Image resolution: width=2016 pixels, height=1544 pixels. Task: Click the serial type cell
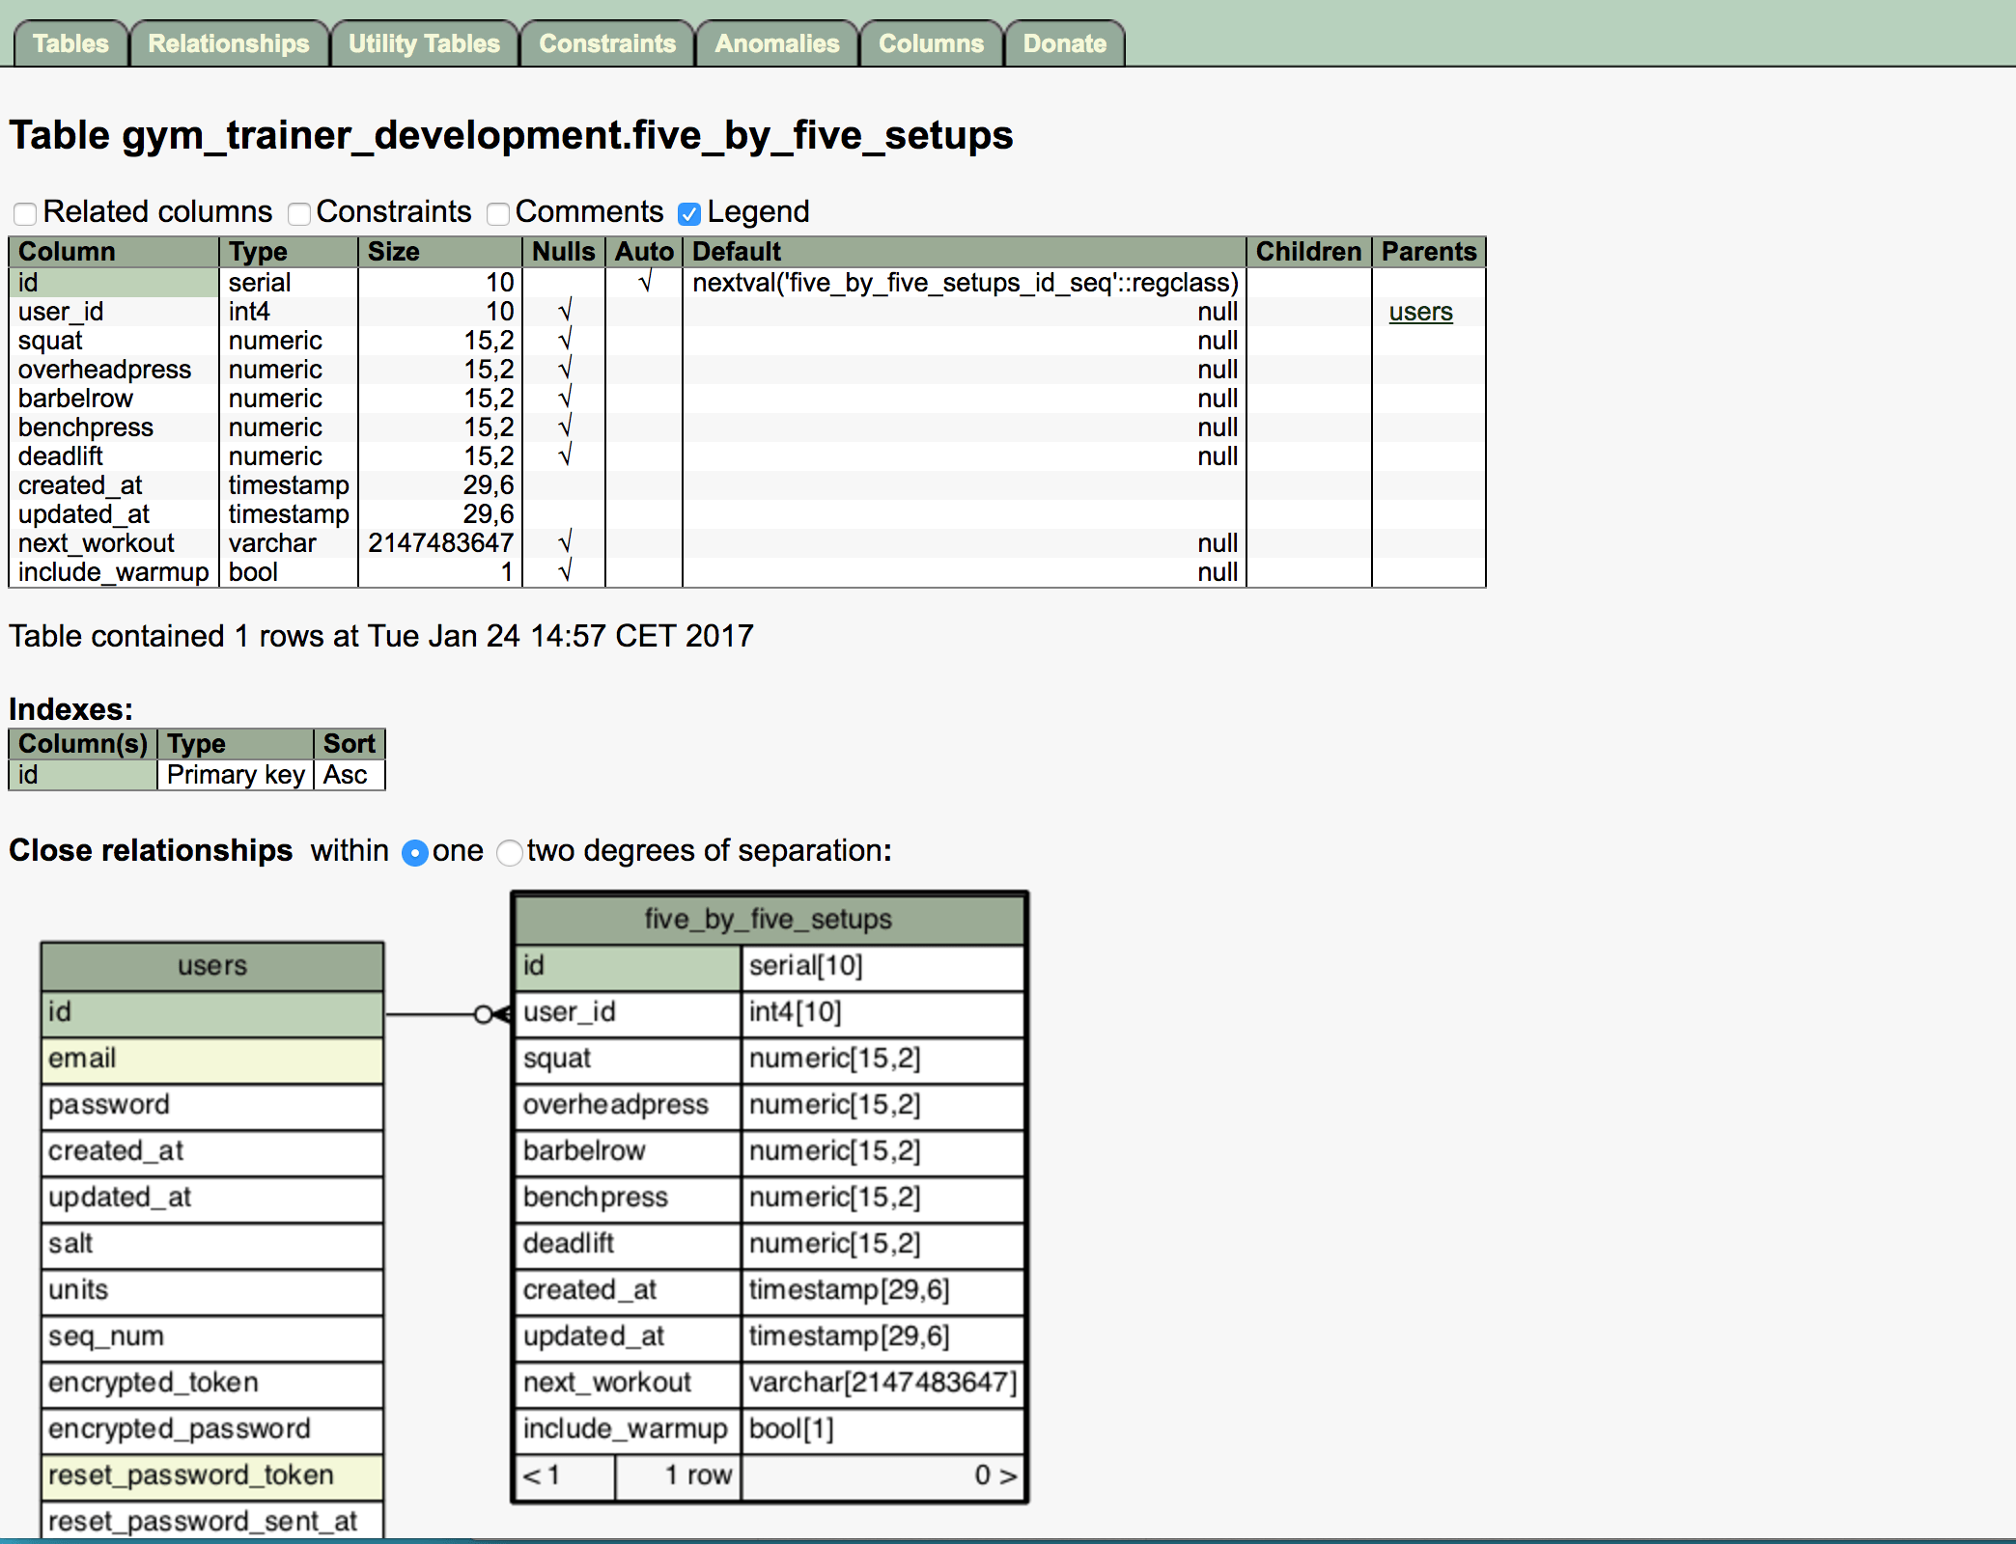[x=289, y=283]
